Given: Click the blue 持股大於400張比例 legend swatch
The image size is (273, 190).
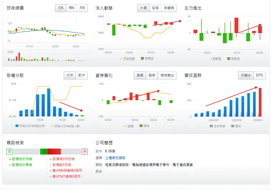Looking at the screenshot, I should 17,126.
